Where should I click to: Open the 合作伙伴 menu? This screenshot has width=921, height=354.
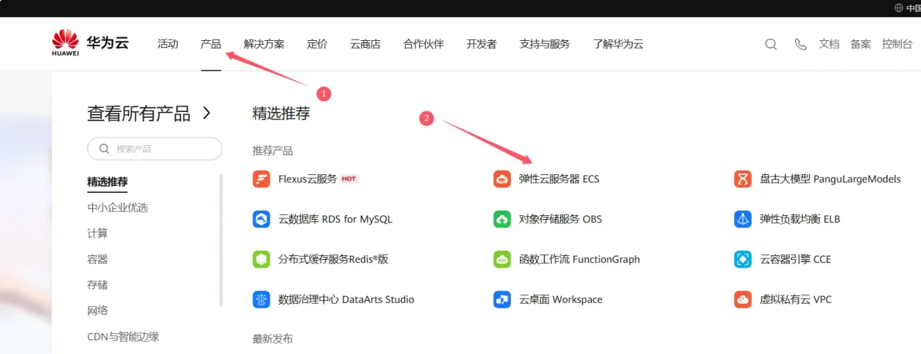point(423,44)
